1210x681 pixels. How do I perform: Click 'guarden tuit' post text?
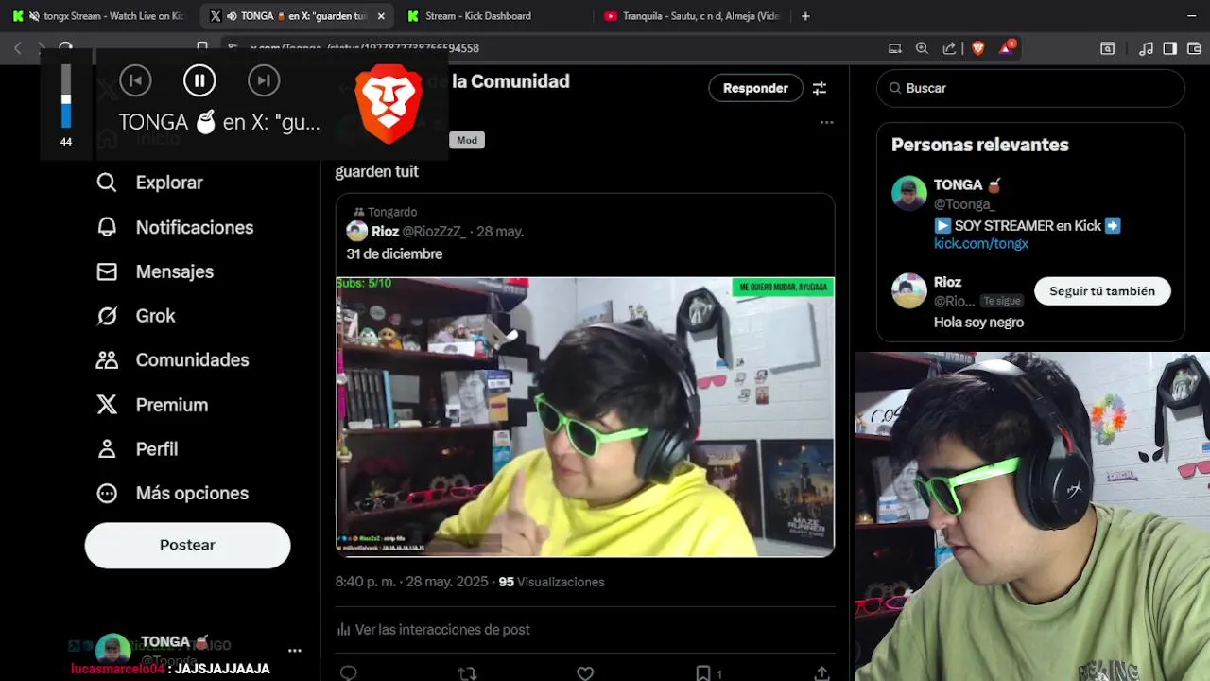tap(376, 171)
